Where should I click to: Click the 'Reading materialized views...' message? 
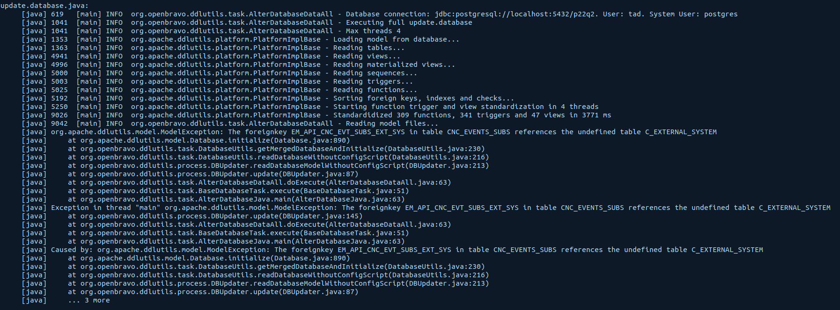pos(394,65)
